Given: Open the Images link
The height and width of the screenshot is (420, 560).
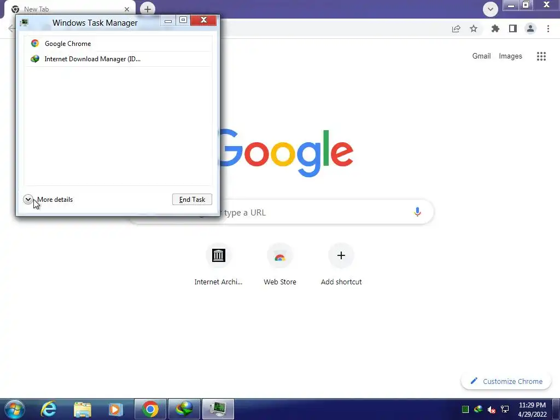Looking at the screenshot, I should click(x=510, y=56).
